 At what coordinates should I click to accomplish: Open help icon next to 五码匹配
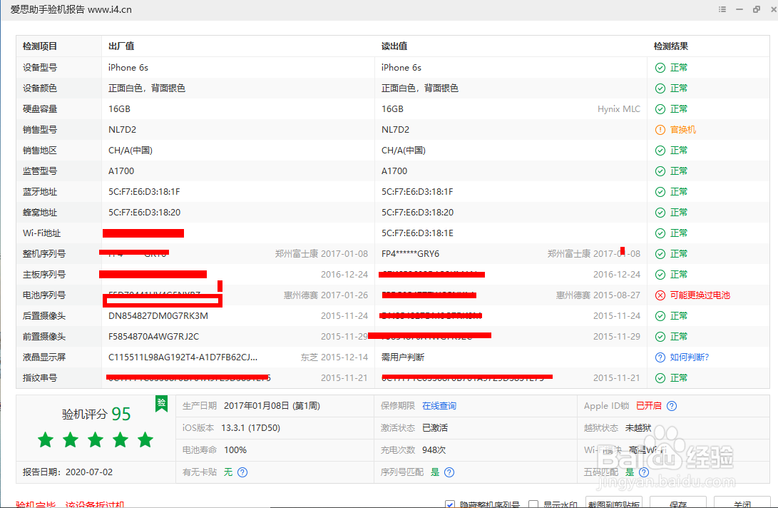[643, 472]
